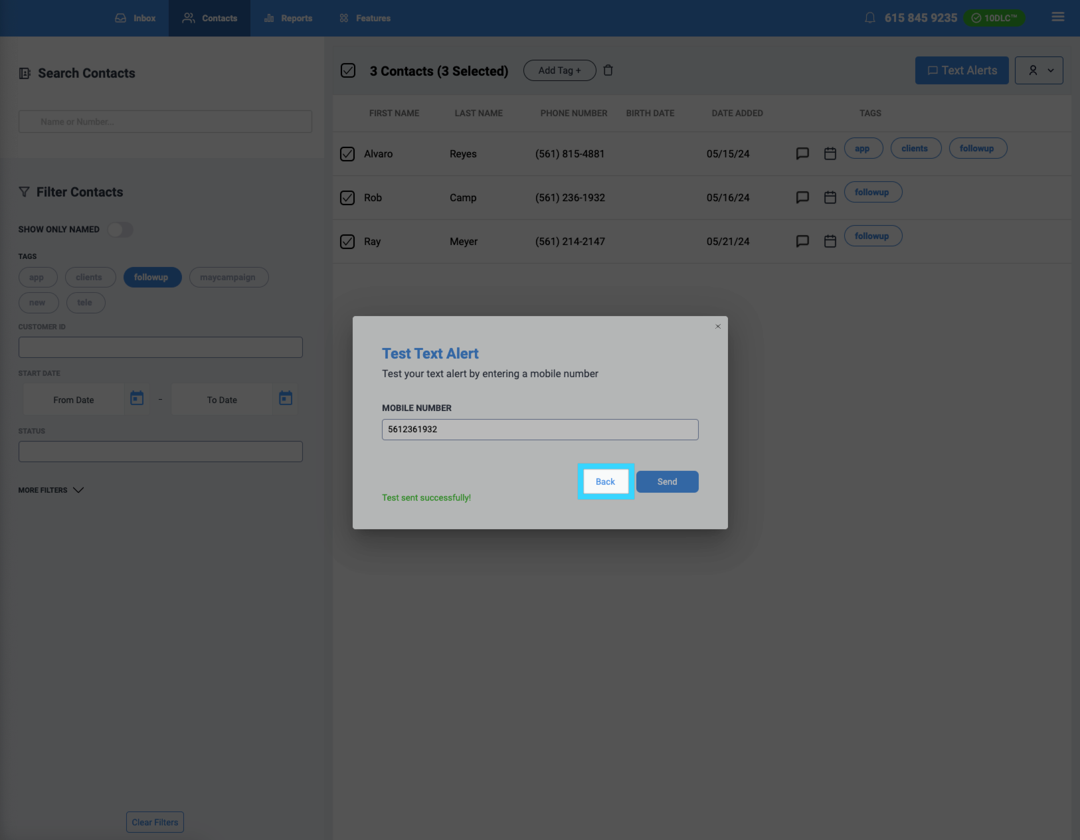Click message icon in Ray Meyer row

pyautogui.click(x=802, y=241)
